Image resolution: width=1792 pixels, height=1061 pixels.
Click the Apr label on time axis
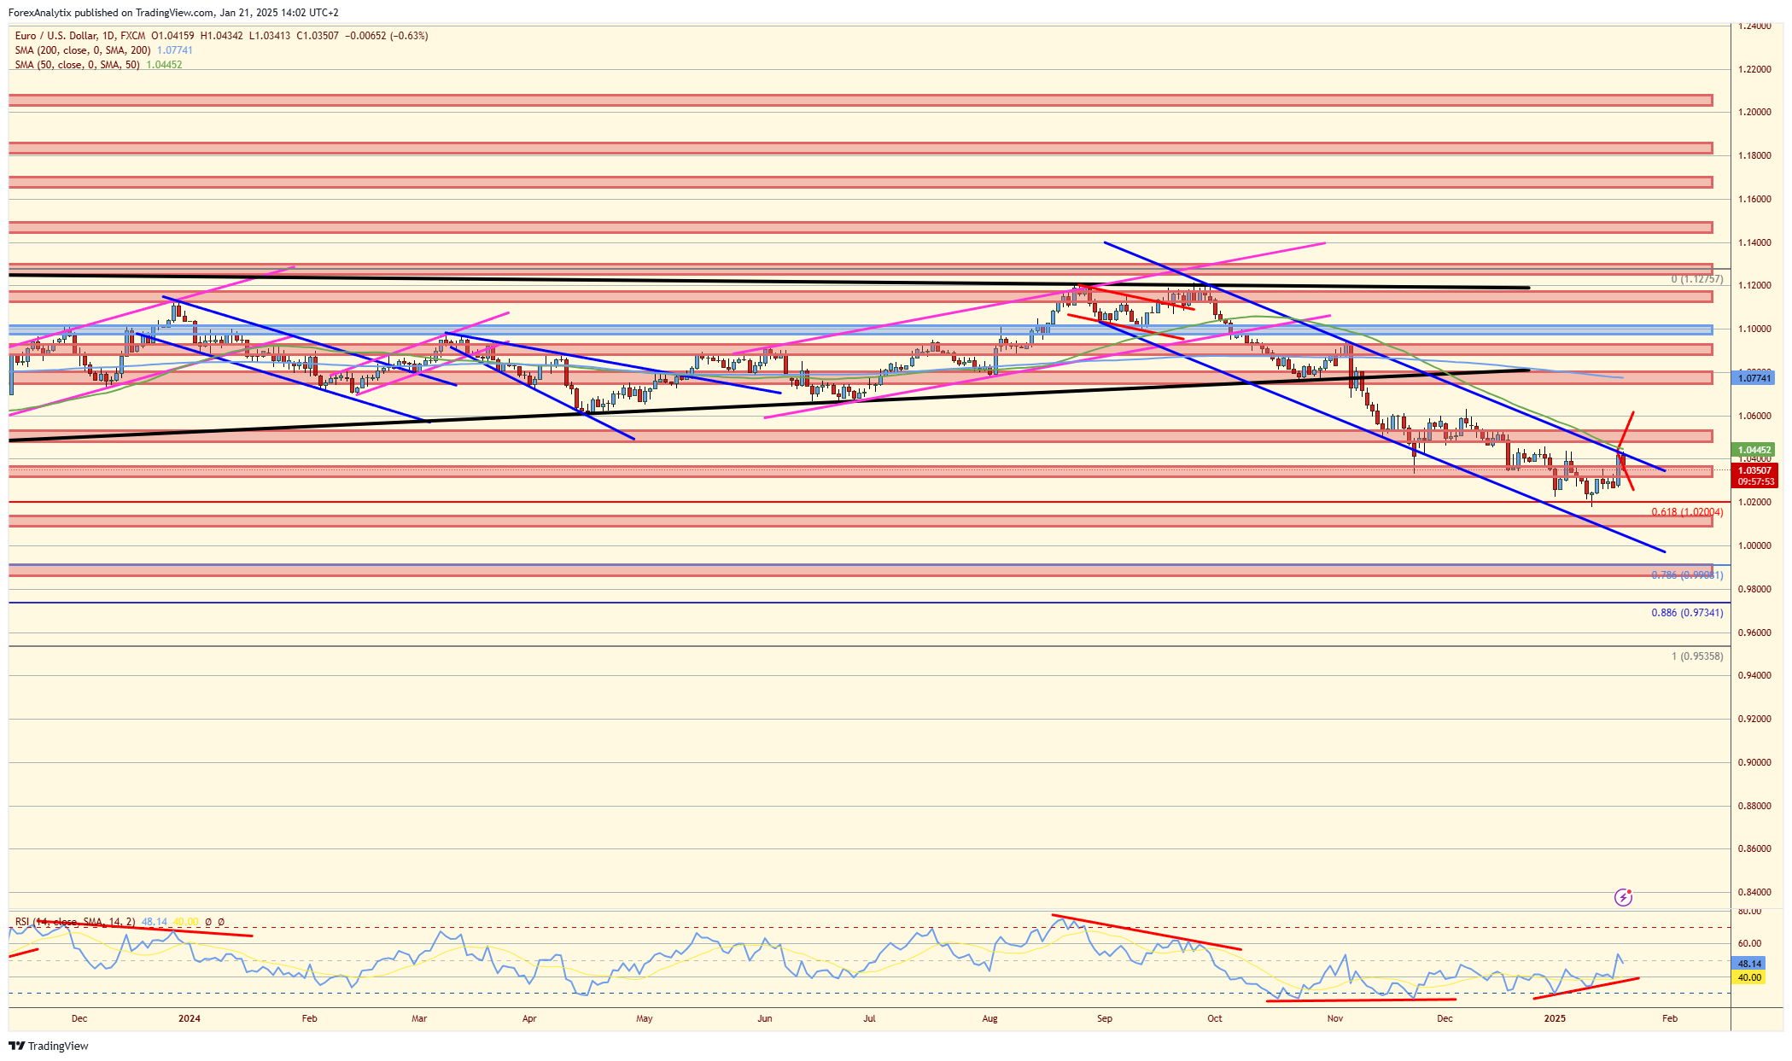(529, 1018)
